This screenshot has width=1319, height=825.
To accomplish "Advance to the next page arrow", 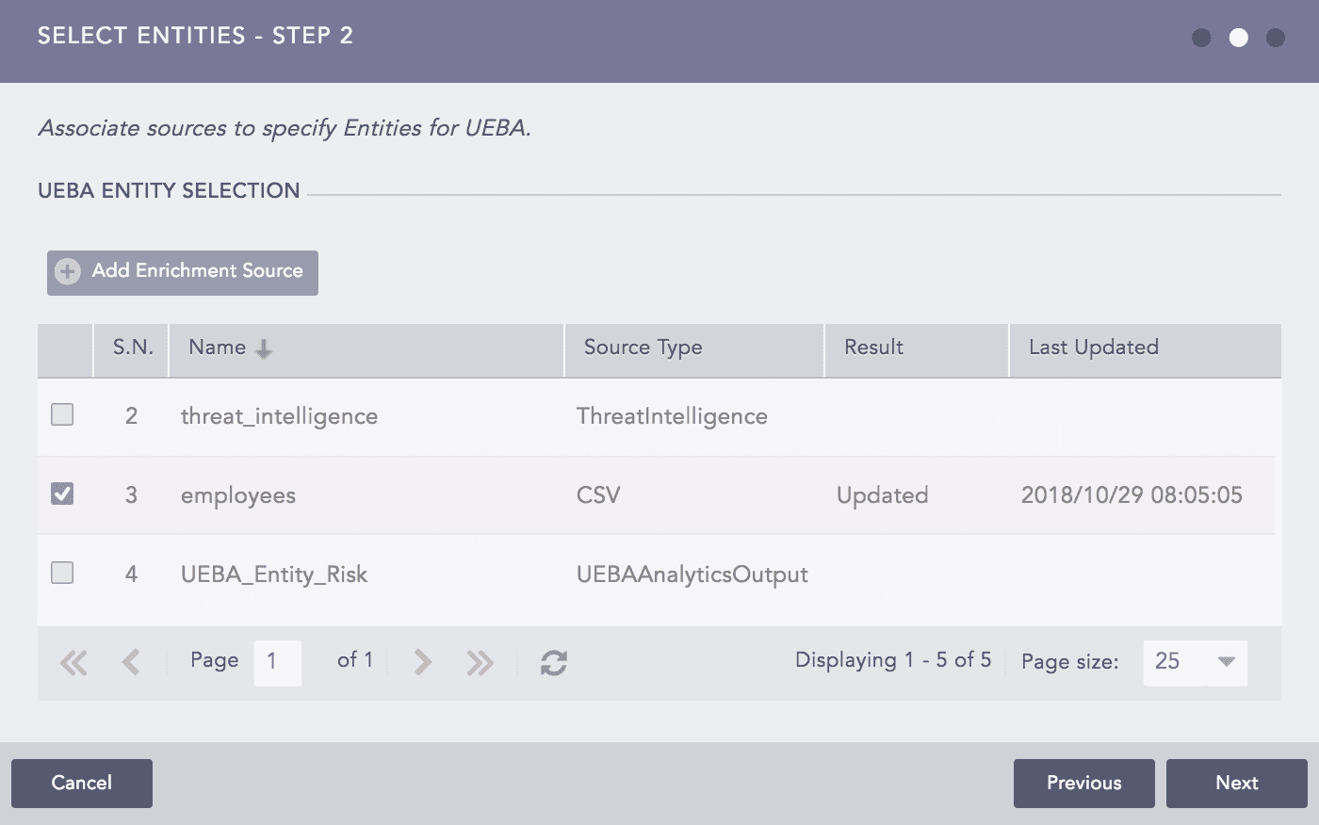I will click(421, 662).
